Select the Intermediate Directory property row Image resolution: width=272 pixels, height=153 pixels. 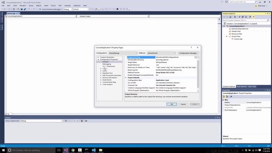(162, 59)
